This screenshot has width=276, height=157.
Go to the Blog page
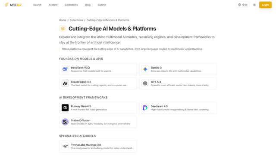tap(88, 5)
